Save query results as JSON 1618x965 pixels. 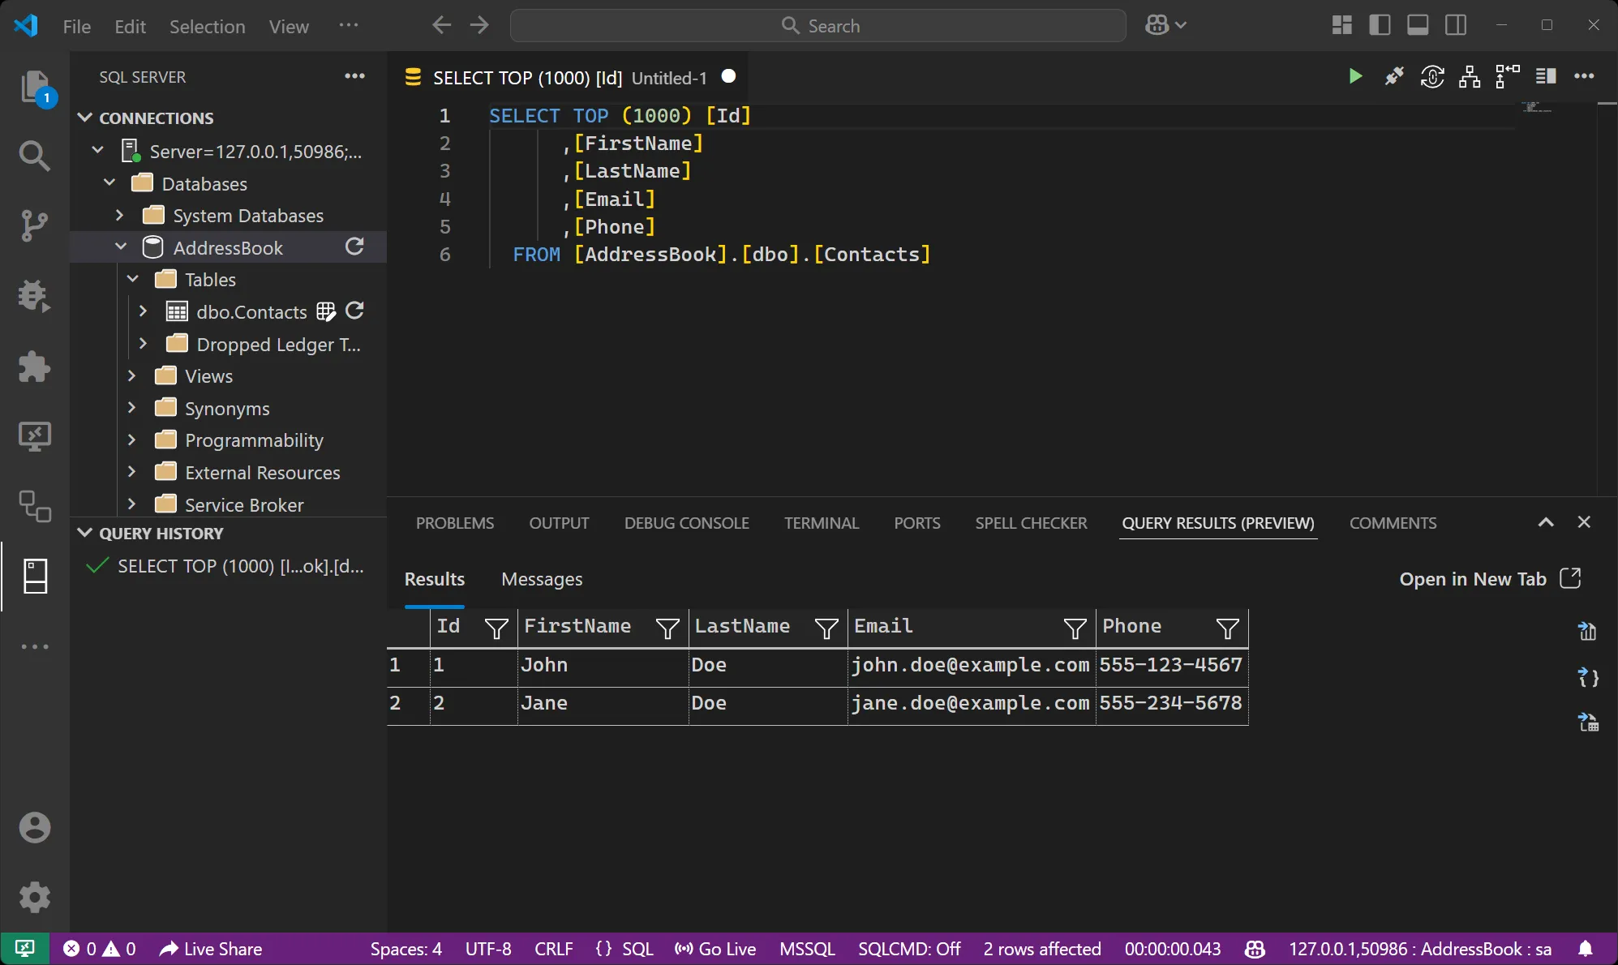(x=1588, y=678)
